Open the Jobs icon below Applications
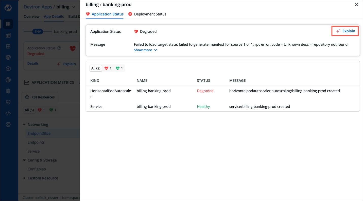This screenshot has height=201, width=363. (x=8, y=35)
